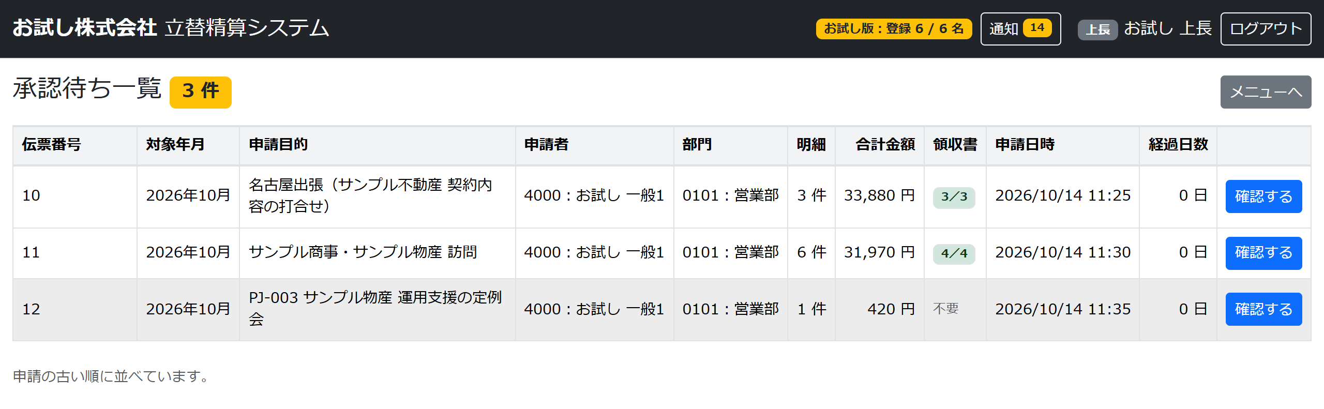Click the 3/3 receipt badge
The height and width of the screenshot is (409, 1324).
pyautogui.click(x=954, y=197)
